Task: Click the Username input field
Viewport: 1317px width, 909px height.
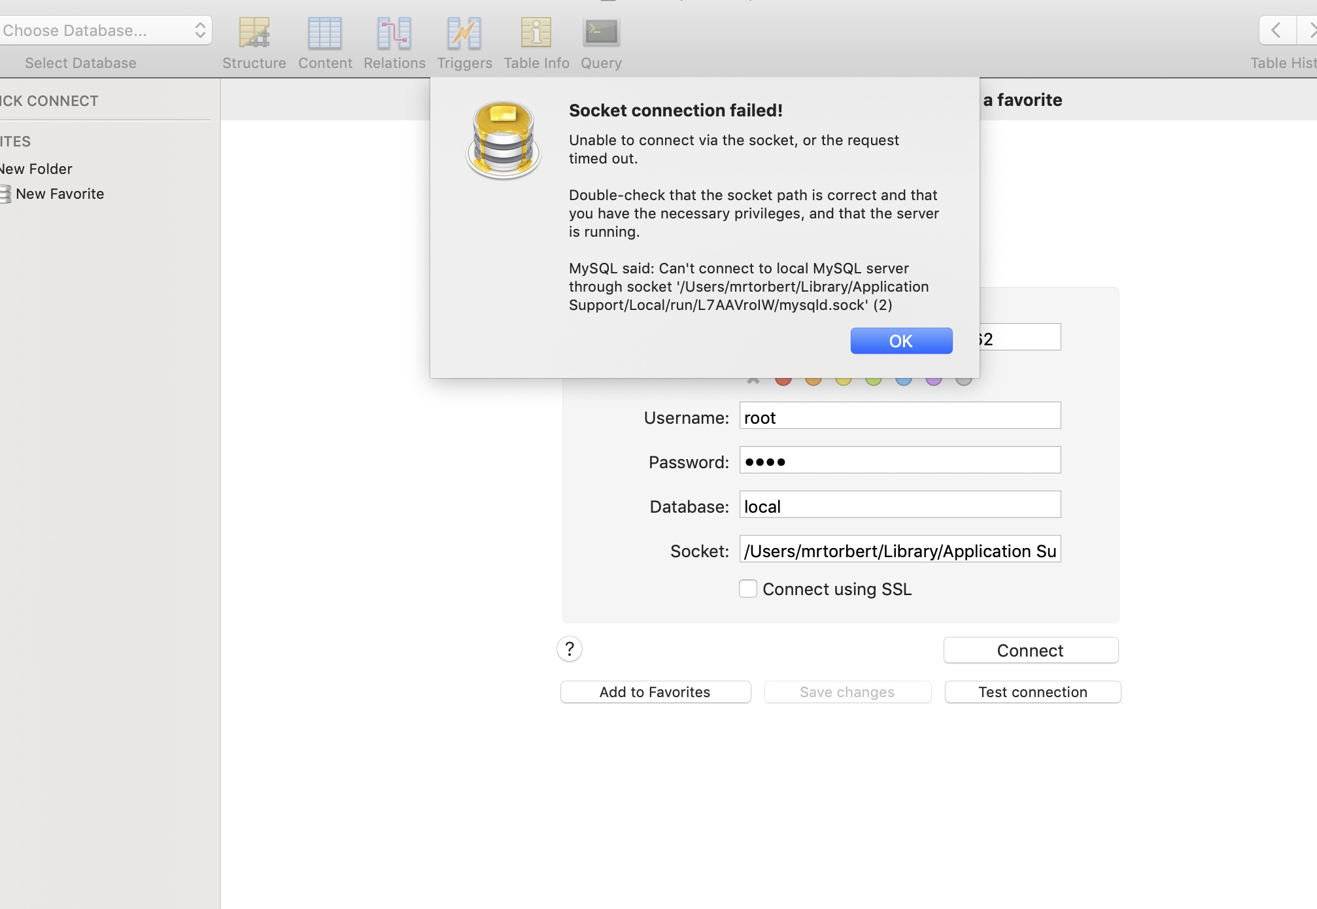Action: [900, 416]
